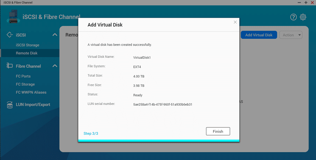Open the settings gear icon
This screenshot has height=160, width=316.
point(303,17)
